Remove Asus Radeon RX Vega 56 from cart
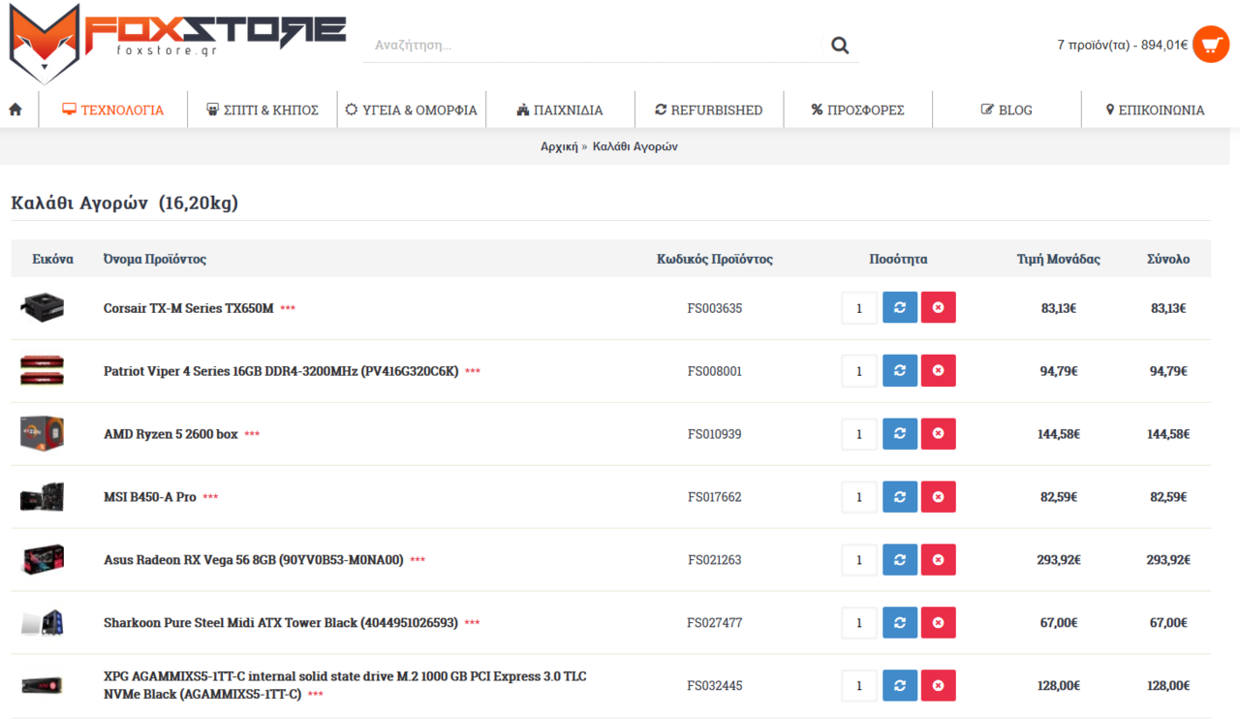Viewport: 1240px width, 719px height. pos(938,560)
